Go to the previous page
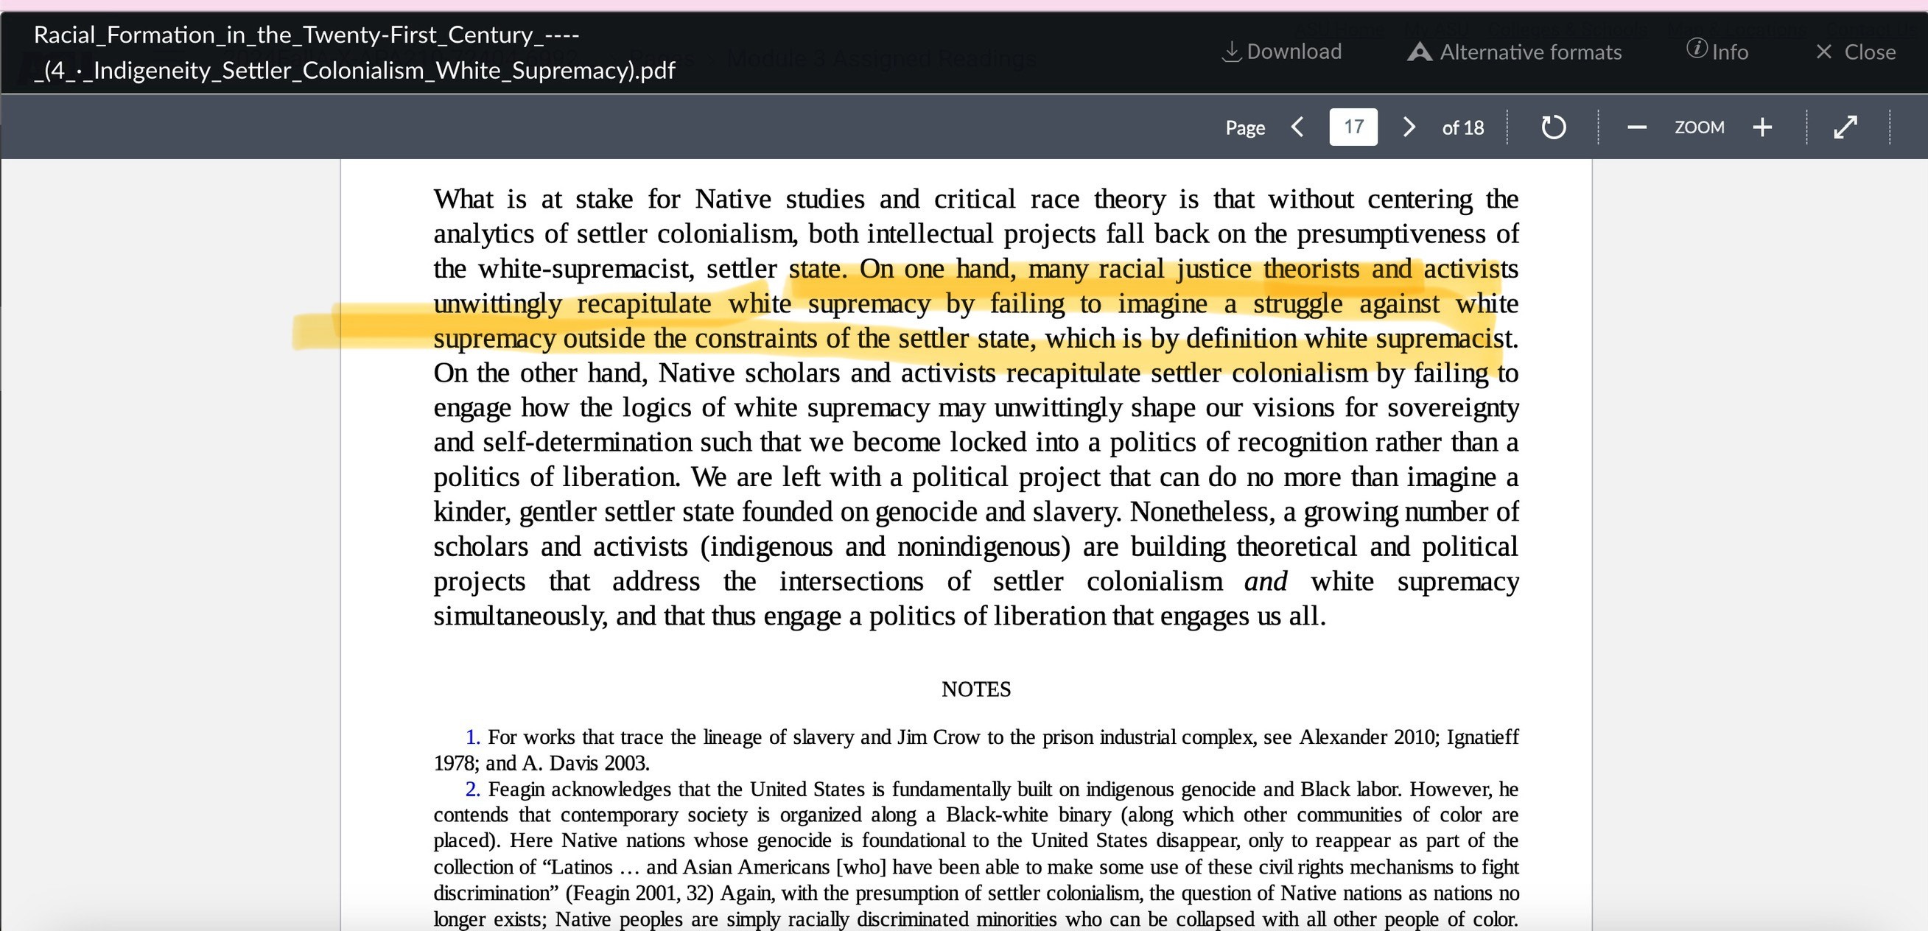This screenshot has height=931, width=1928. point(1299,127)
